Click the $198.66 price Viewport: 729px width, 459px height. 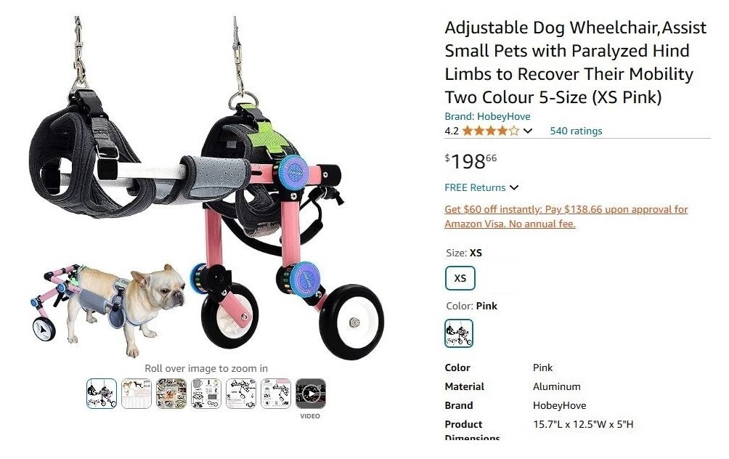coord(471,161)
